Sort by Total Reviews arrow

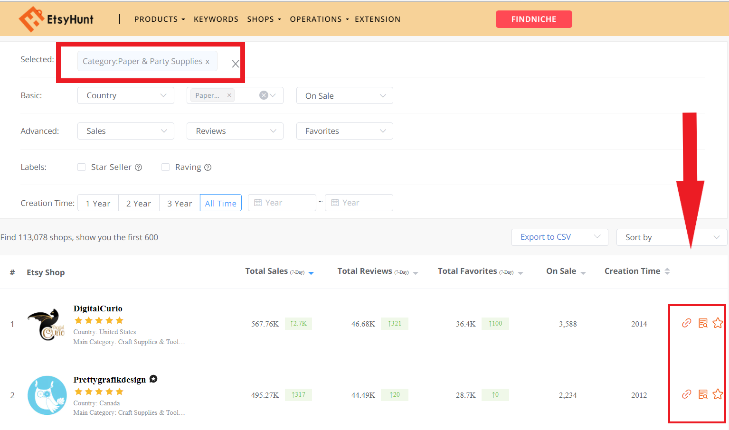(x=416, y=273)
